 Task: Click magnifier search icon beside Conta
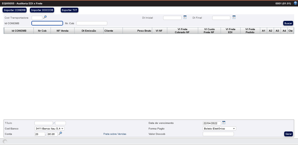coord(61,133)
